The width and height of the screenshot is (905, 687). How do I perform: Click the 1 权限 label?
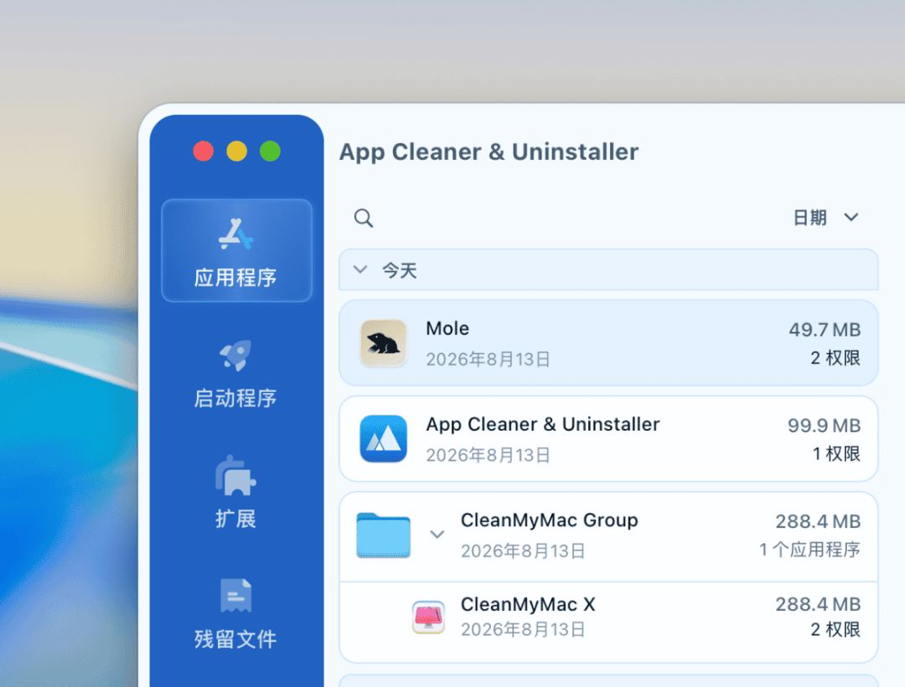tap(836, 454)
